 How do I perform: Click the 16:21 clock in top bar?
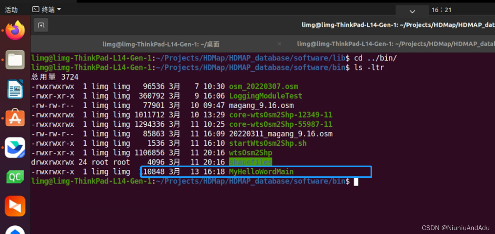tap(441, 10)
